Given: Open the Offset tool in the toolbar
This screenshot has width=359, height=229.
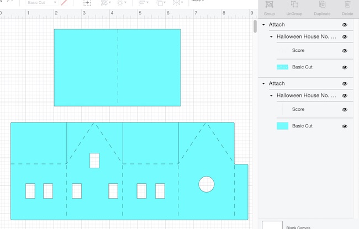Looking at the screenshot, I should coord(121,3).
